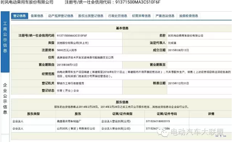Open the 股权出质登记信息 tab
235x142 pixels.
click(x=91, y=16)
